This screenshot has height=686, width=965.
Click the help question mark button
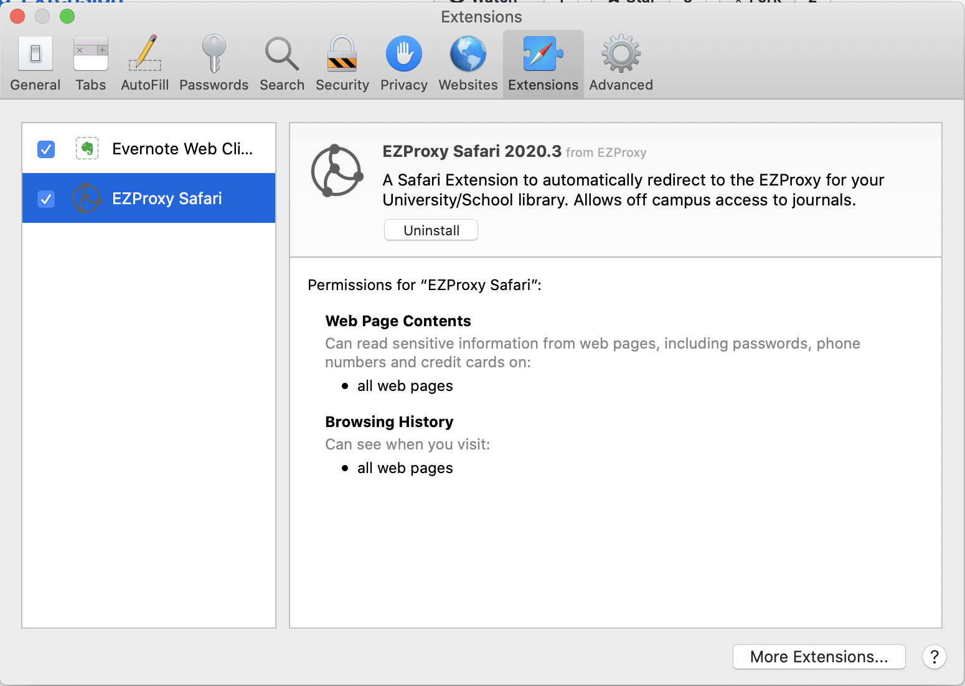(934, 657)
